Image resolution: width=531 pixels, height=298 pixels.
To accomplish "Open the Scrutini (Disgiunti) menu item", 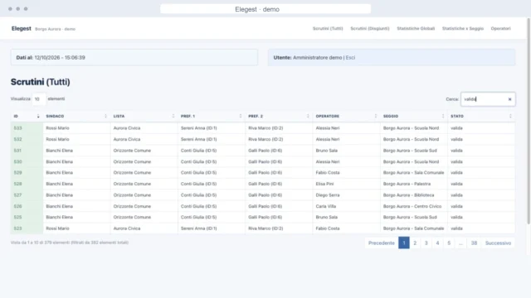I will point(370,29).
